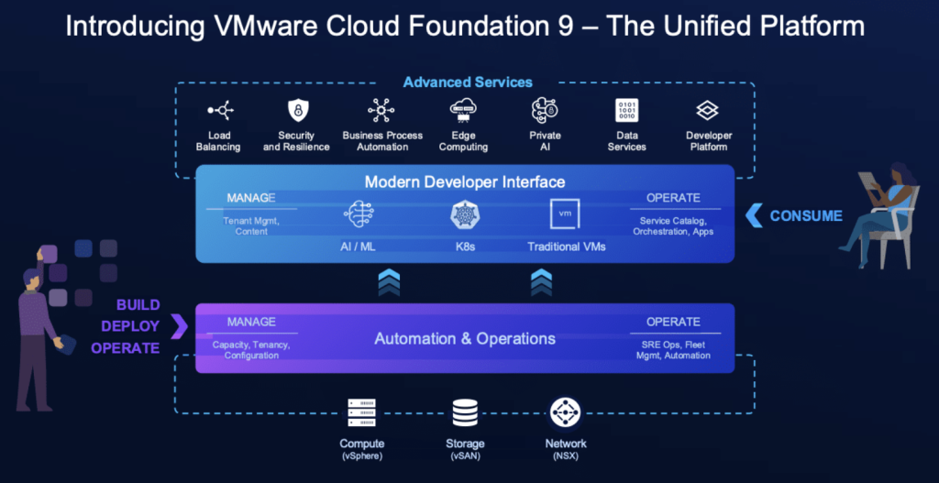The width and height of the screenshot is (939, 483).
Task: Click the 'K8s' label
Action: click(464, 246)
